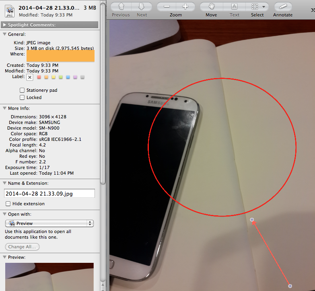Click the Previous arrow toolbar icon
The image size is (315, 291).
(x=121, y=6)
